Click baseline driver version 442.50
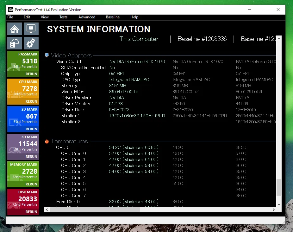293x232 pixels. tap(179, 104)
